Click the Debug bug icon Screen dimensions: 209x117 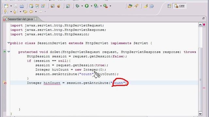[x=77, y=6]
